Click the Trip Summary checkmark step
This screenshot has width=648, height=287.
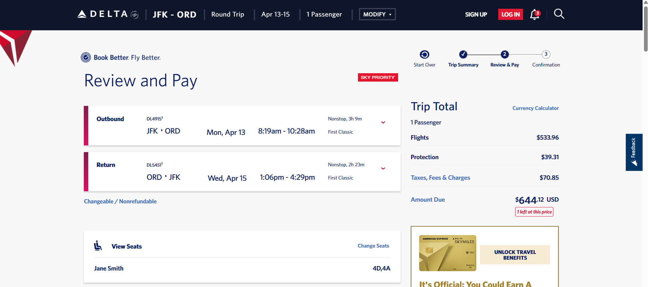[463, 54]
